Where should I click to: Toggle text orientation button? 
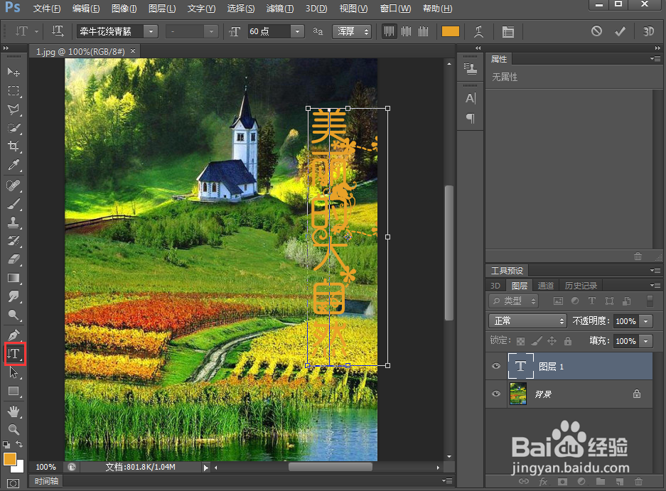click(x=58, y=31)
